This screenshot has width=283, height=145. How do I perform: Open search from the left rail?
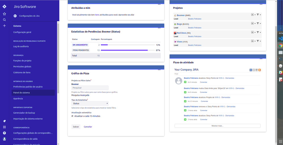click(4, 20)
